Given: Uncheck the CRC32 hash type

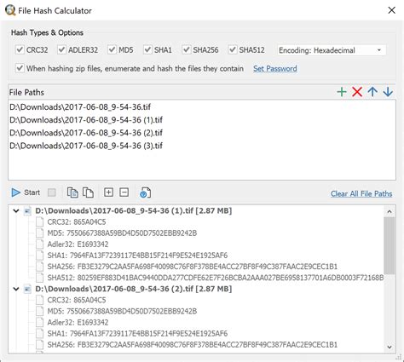Looking at the screenshot, I should pos(20,49).
